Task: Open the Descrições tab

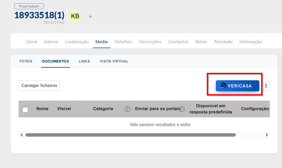Action: tap(150, 42)
